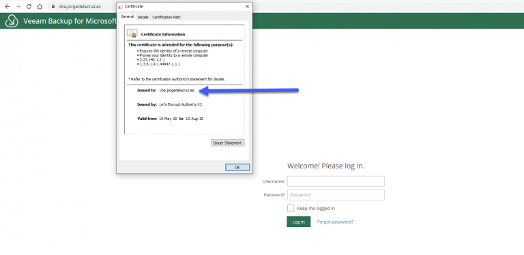Click the 'Welcome! Please log in.' heading
Viewport: 524px width, 255px height.
[326, 166]
